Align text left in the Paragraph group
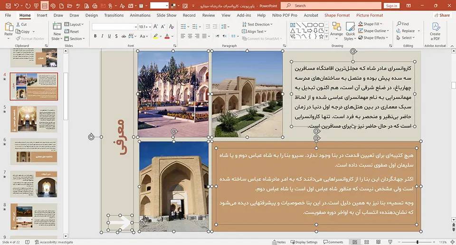The height and width of the screenshot is (245, 456). tap(183, 36)
